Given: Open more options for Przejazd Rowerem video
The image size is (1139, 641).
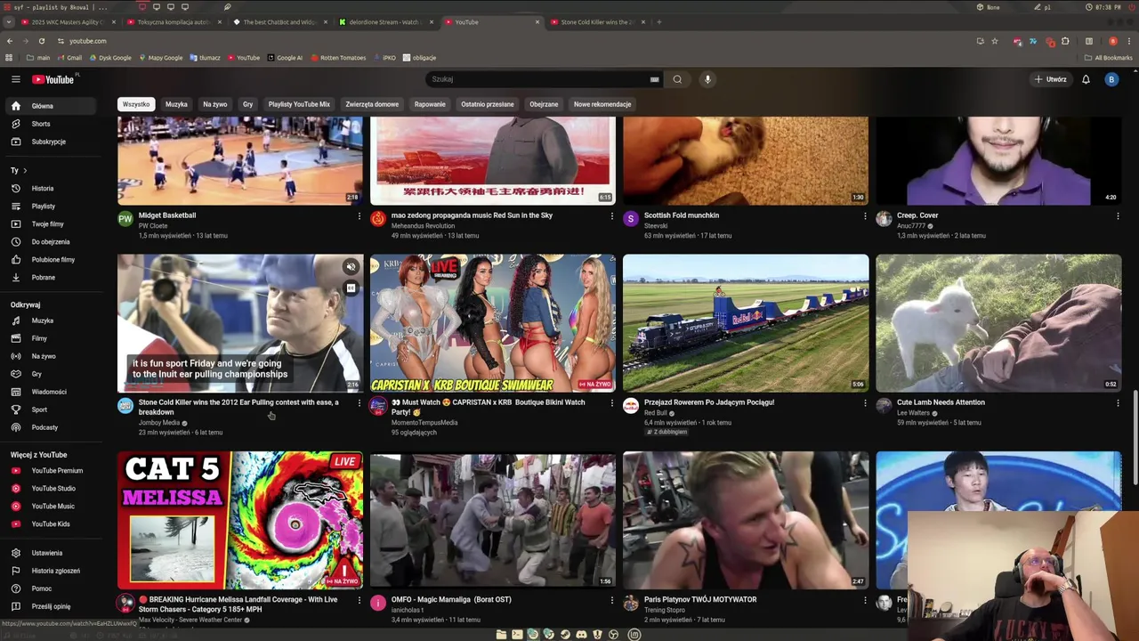Looking at the screenshot, I should (x=865, y=402).
